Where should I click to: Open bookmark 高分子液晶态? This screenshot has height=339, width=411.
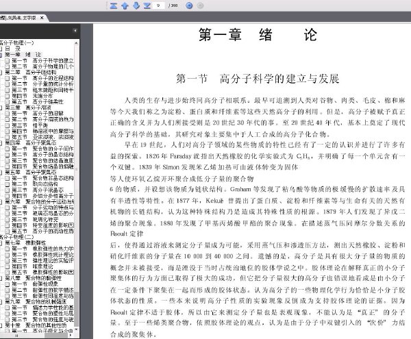[48, 190]
